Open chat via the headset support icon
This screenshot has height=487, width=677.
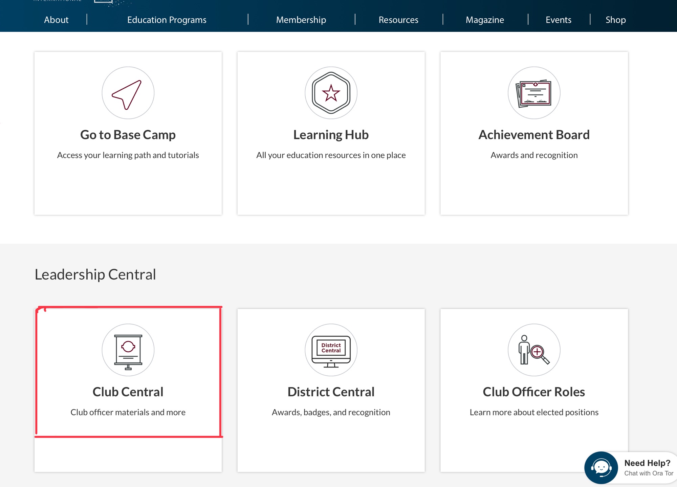click(601, 468)
